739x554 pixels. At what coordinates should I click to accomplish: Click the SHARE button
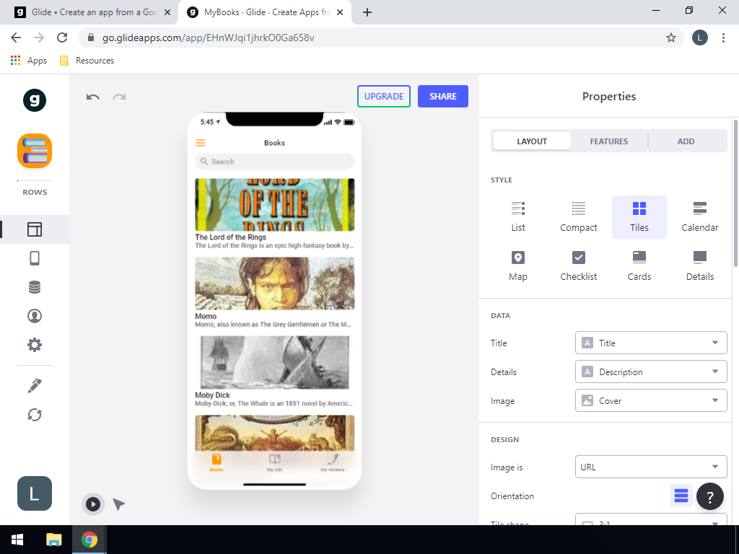(x=443, y=96)
